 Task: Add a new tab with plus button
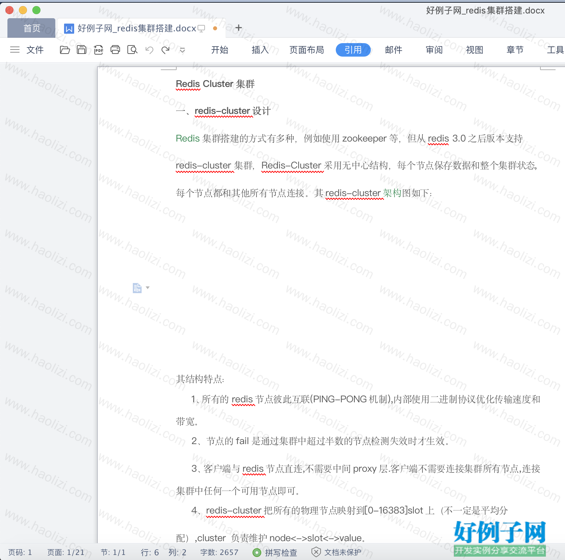click(239, 28)
